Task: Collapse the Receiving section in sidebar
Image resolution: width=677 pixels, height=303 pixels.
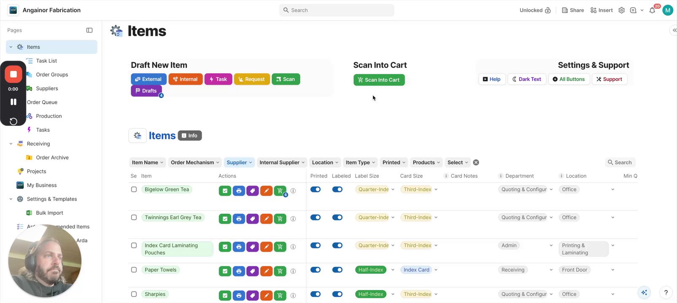Action: [x=11, y=144]
